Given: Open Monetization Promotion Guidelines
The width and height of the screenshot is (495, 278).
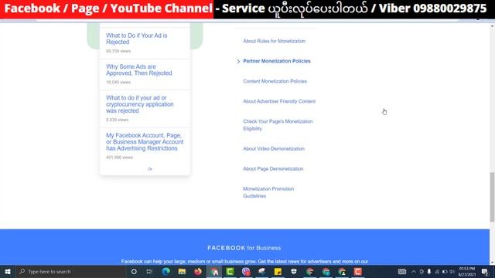Looking at the screenshot, I should click(268, 192).
